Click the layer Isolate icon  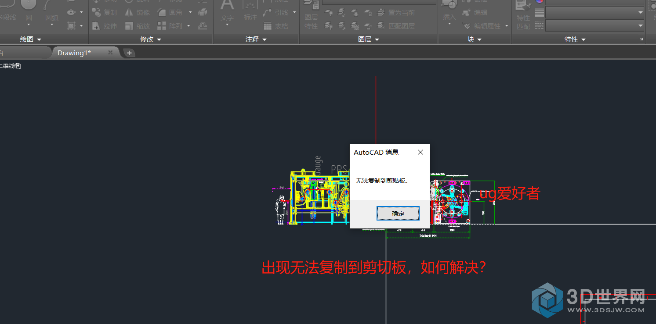[x=342, y=13]
